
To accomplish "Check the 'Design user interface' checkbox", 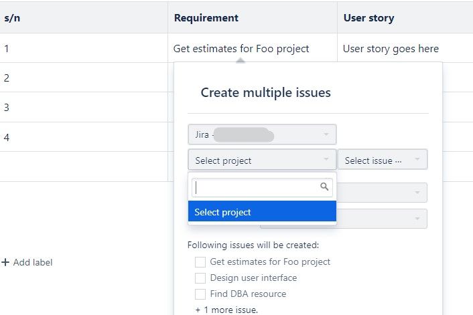I will coord(200,278).
